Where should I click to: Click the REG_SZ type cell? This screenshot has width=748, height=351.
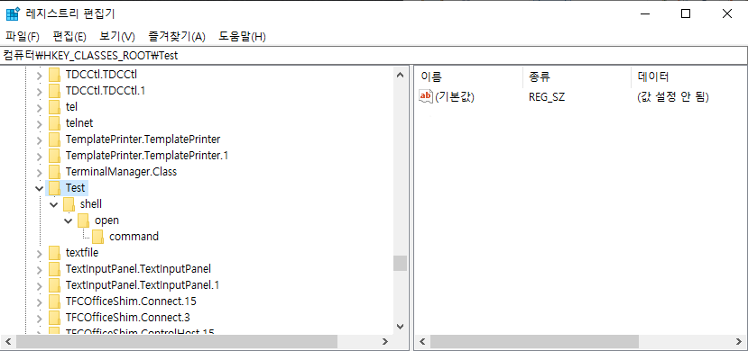tap(547, 97)
